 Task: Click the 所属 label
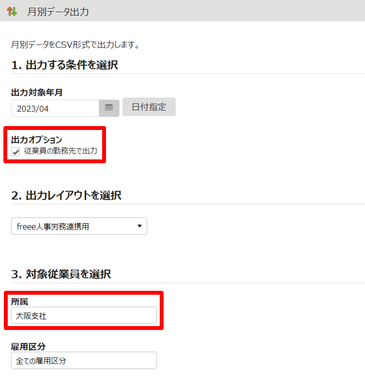[20, 301]
